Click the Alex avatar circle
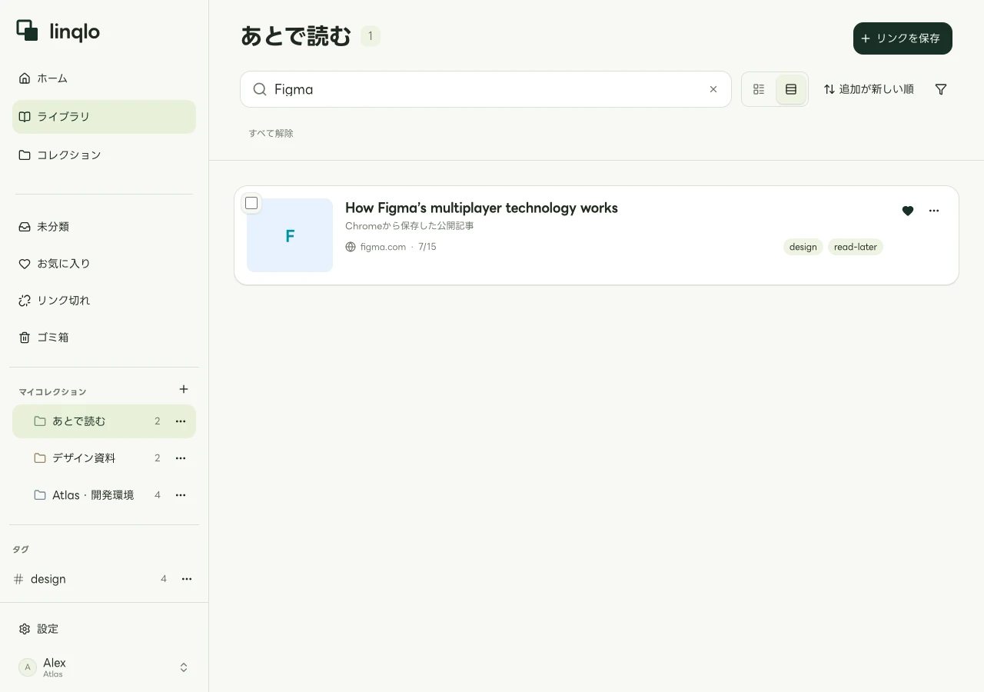Screen dimensions: 984x692 (28, 667)
